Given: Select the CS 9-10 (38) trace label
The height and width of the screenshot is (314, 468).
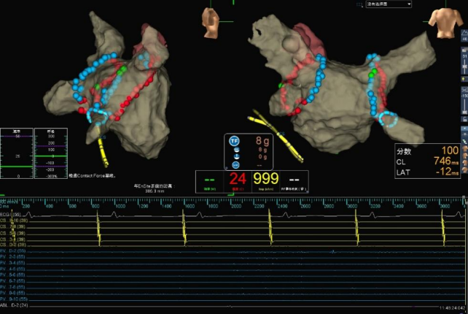Looking at the screenshot, I should pyautogui.click(x=13, y=221).
